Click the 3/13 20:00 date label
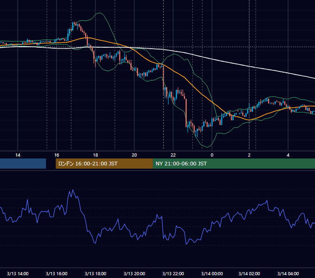315x278 pixels. click(134, 273)
